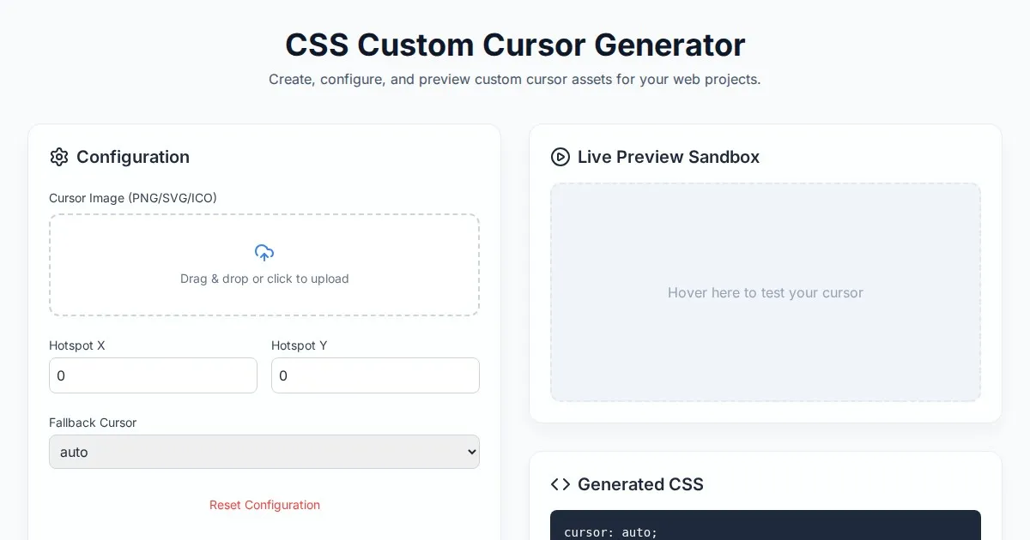This screenshot has height=540, width=1030.
Task: Click the Fallback Cursor label
Action: [x=93, y=423]
